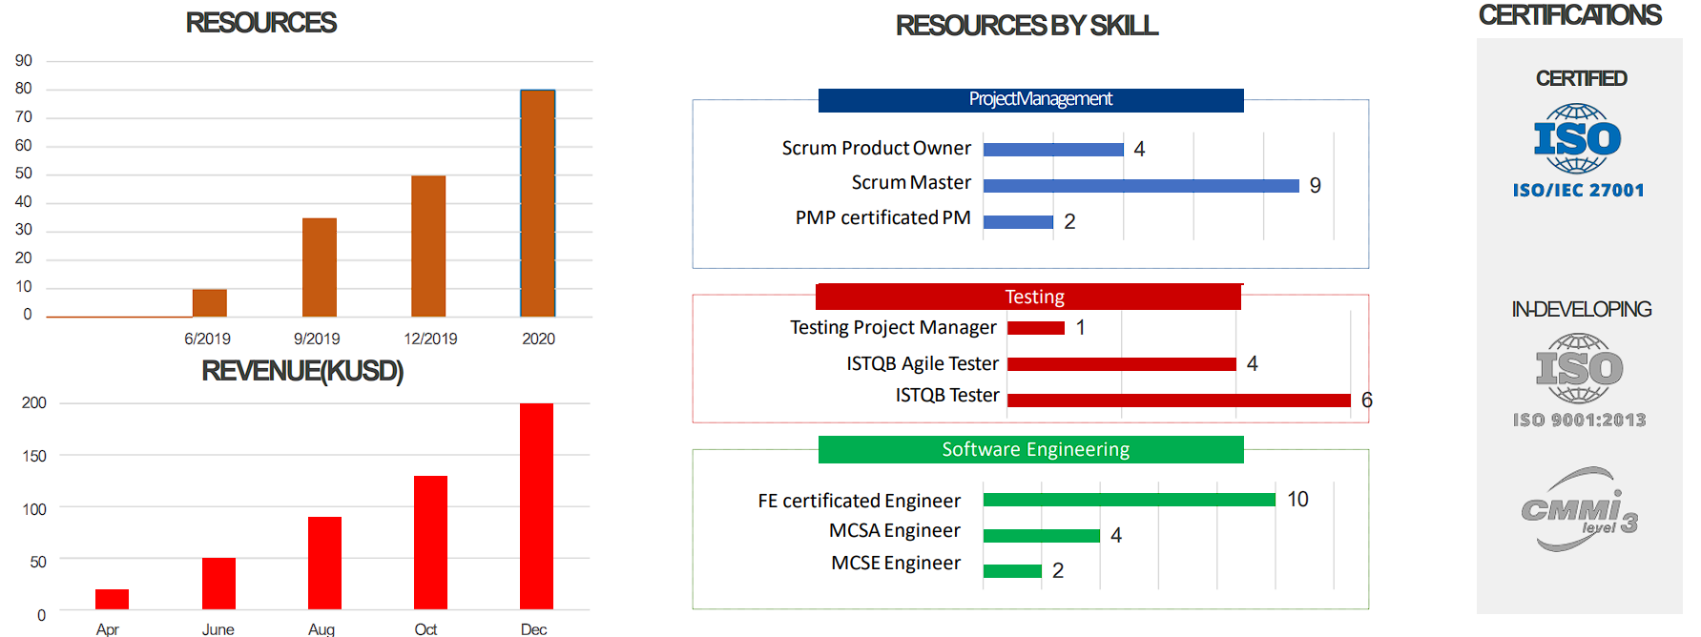Click the RESOURCES BY SKILL heading
Viewport: 1701px width, 637px height.
pyautogui.click(x=1027, y=26)
